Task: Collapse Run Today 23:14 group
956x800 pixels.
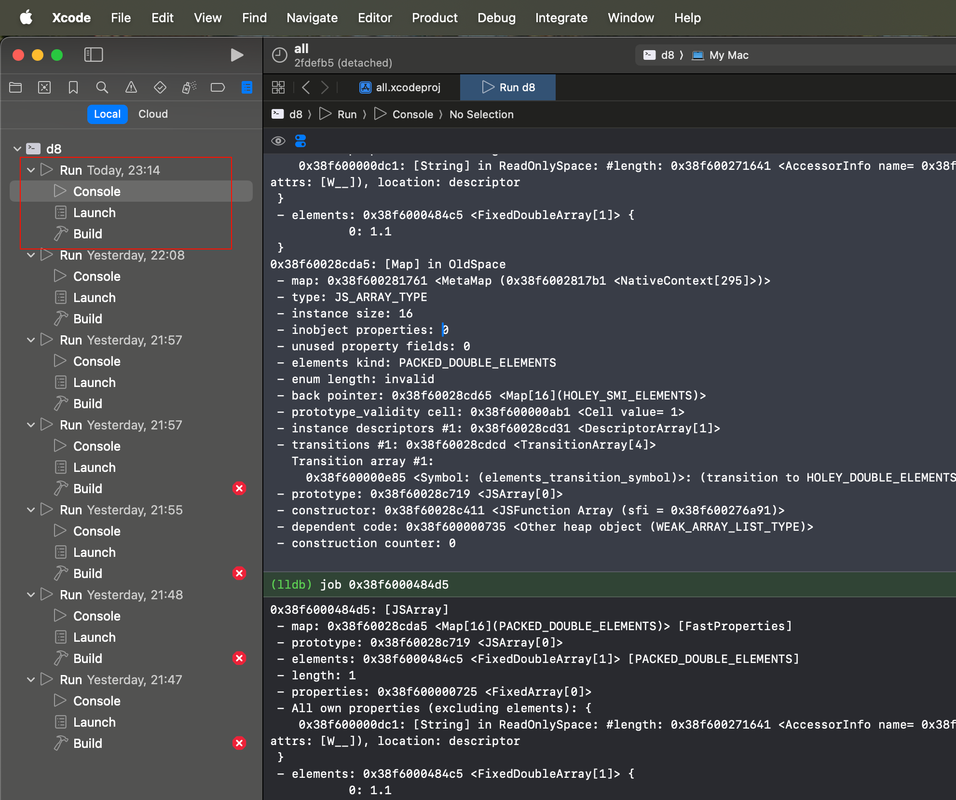Action: click(31, 170)
